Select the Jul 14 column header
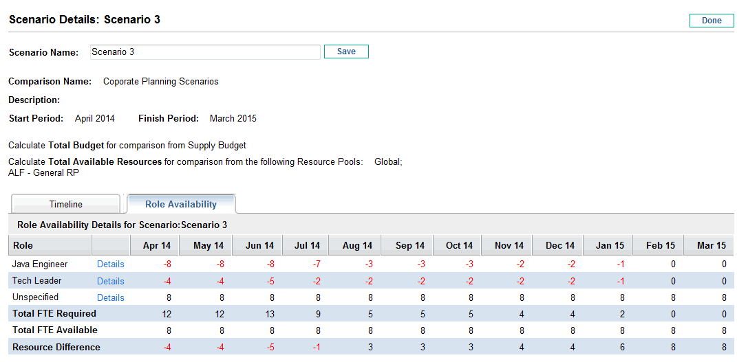Viewport: 737px width, 362px height. (x=306, y=245)
